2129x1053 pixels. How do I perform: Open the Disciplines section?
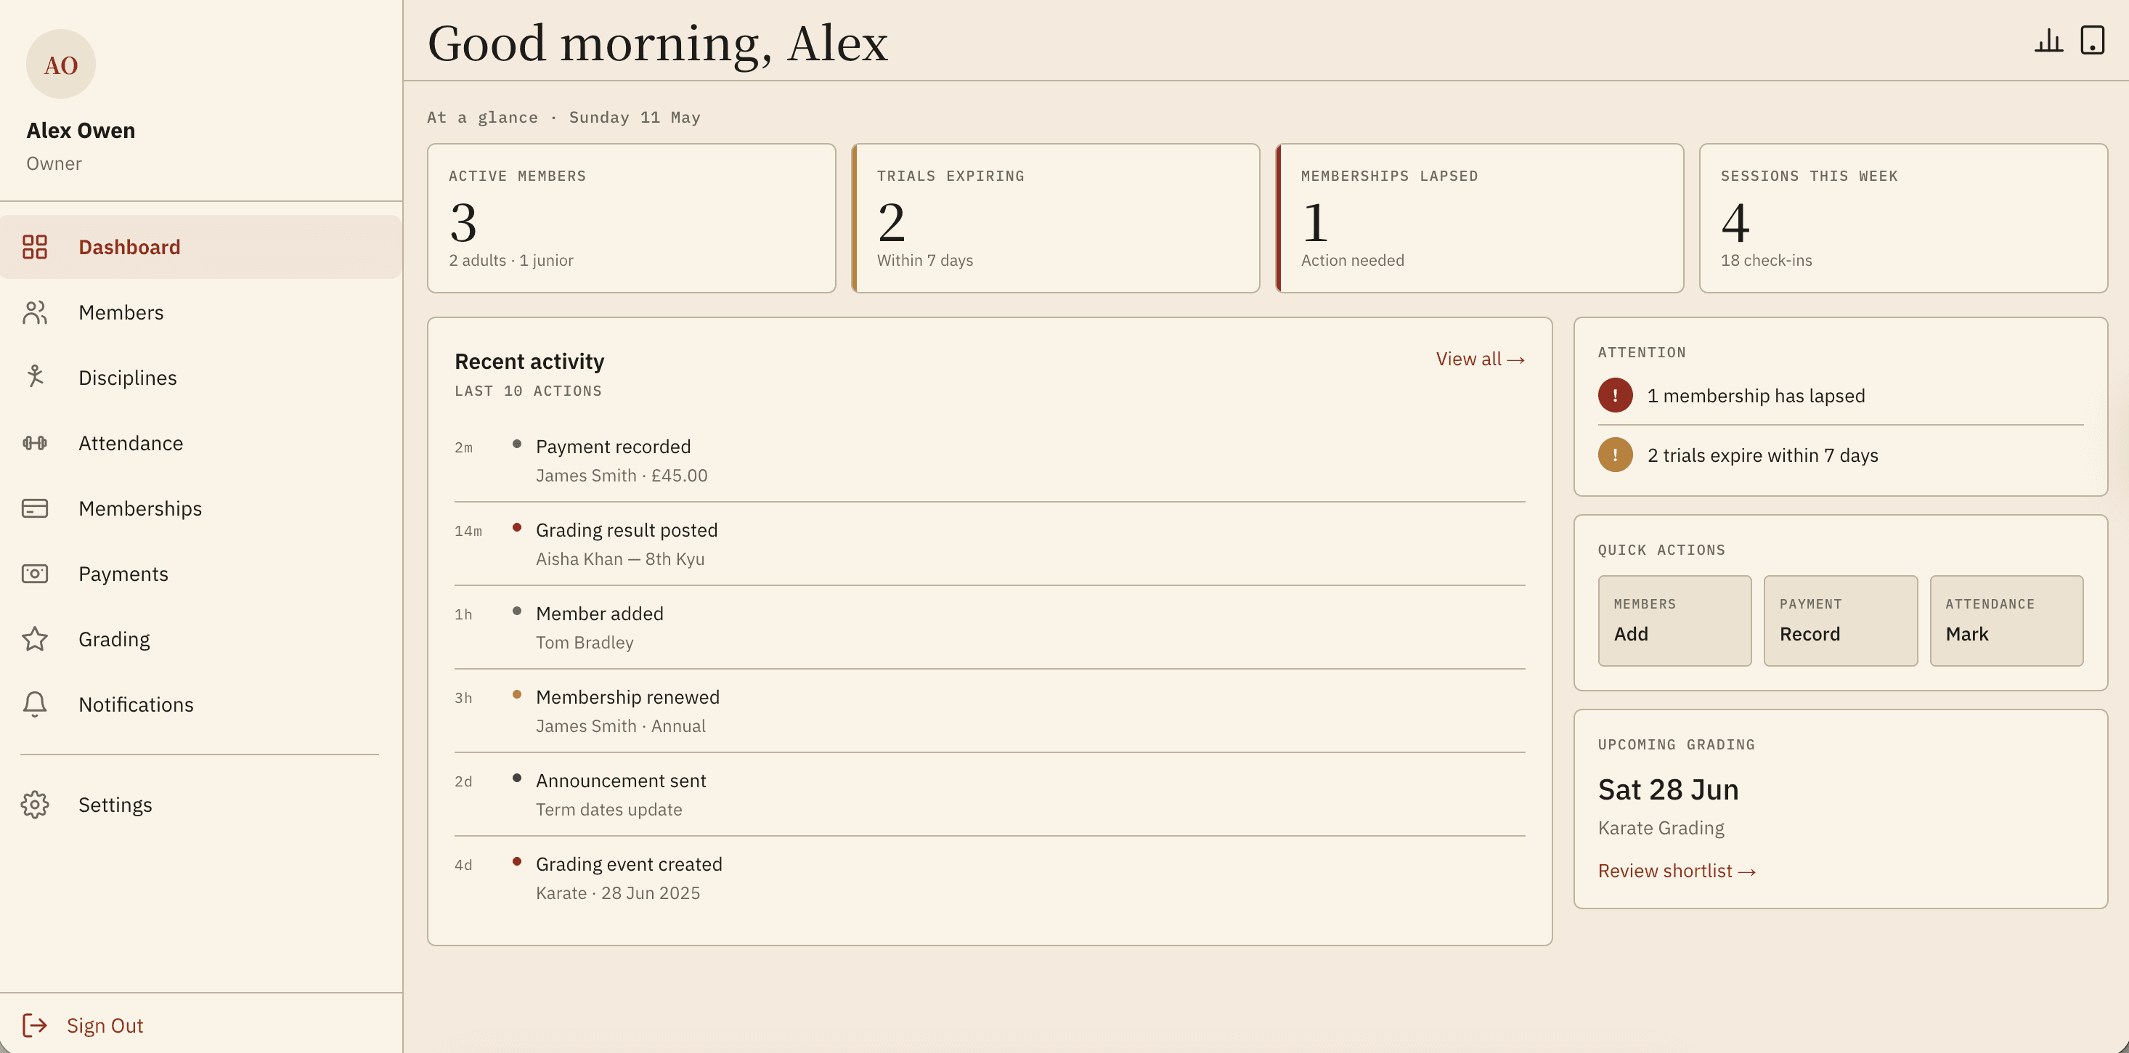(x=201, y=378)
